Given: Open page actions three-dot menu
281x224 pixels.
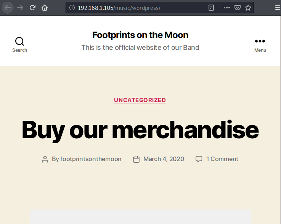Looking at the screenshot, I should pos(227,8).
